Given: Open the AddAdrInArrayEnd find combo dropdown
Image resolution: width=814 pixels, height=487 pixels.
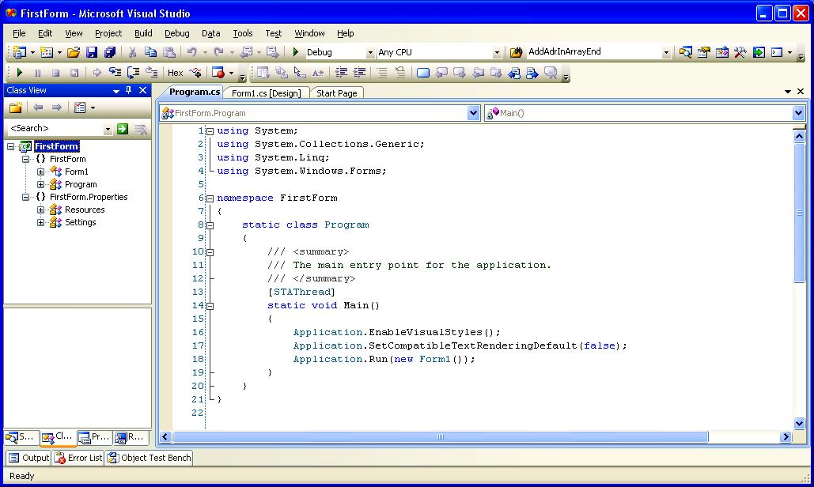Looking at the screenshot, I should coord(666,52).
